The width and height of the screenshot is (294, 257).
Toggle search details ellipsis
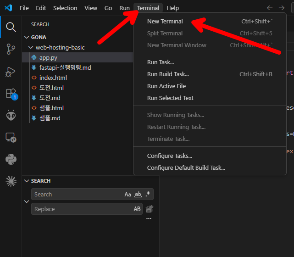pos(149,218)
